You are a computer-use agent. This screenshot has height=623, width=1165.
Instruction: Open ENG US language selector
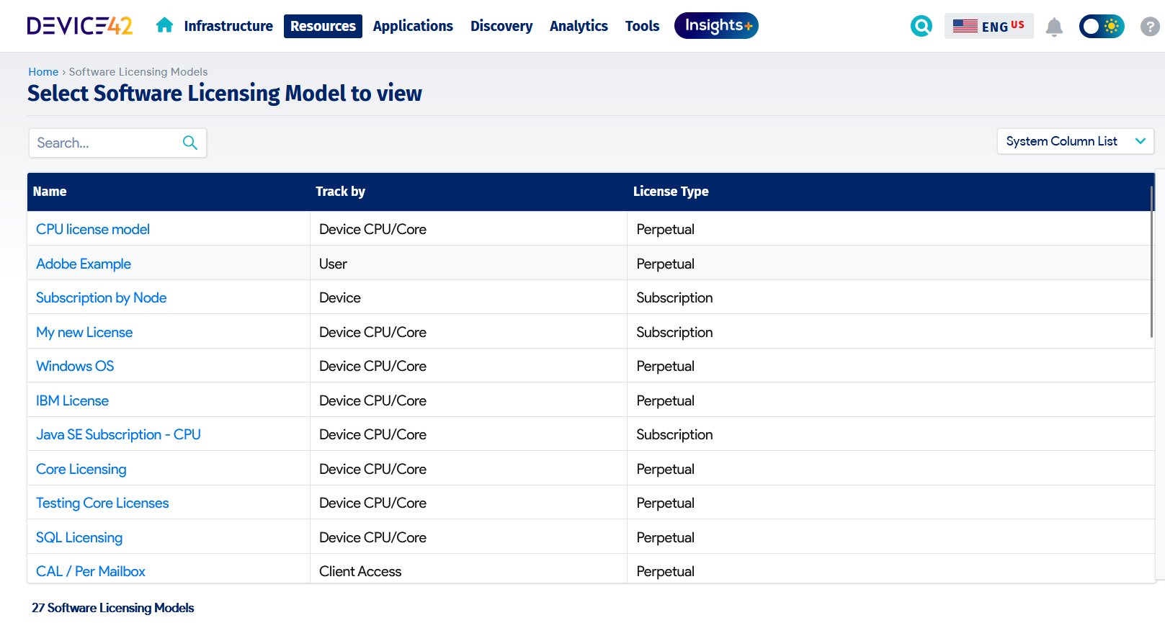(x=988, y=26)
